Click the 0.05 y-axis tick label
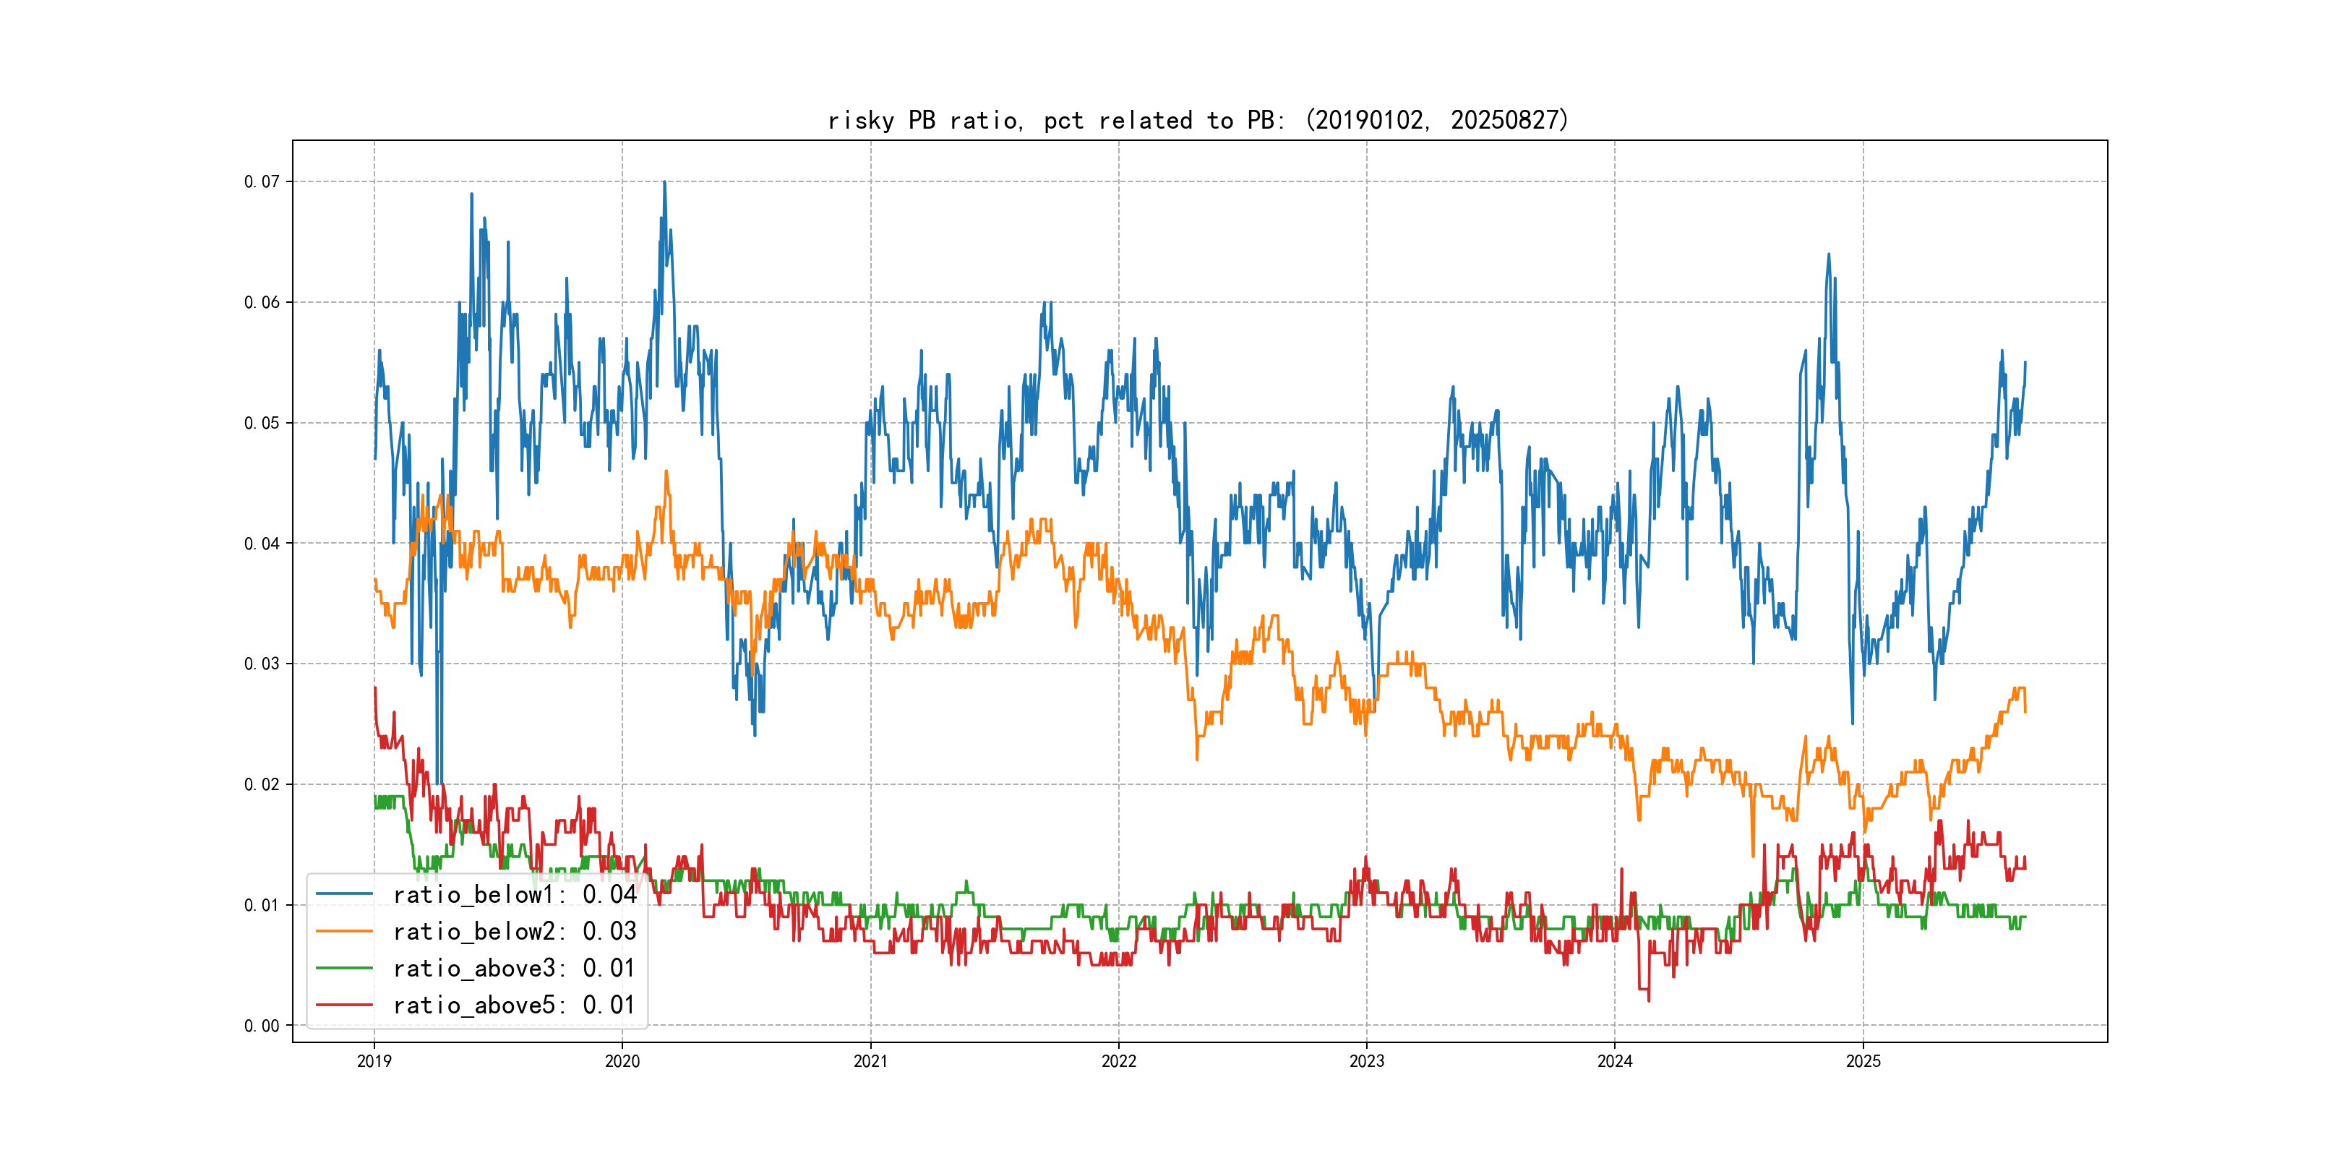 tap(262, 423)
